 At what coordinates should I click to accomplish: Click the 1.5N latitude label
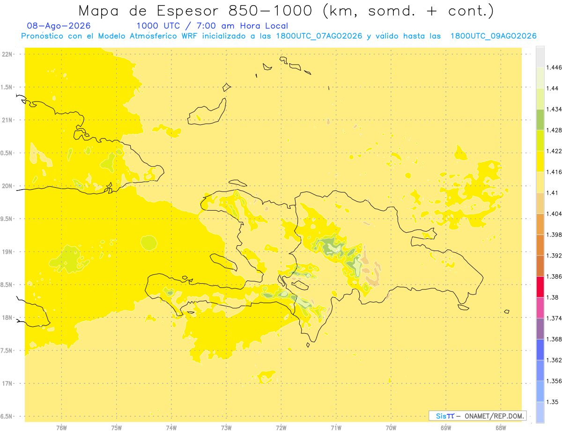tap(7, 87)
